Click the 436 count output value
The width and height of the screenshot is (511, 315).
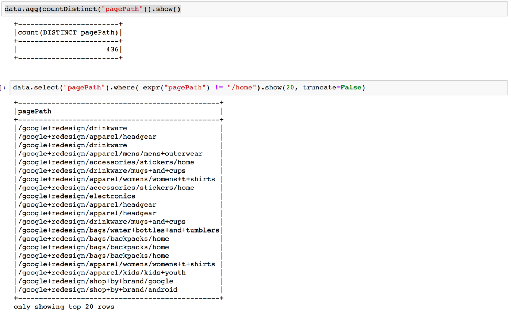tap(112, 49)
